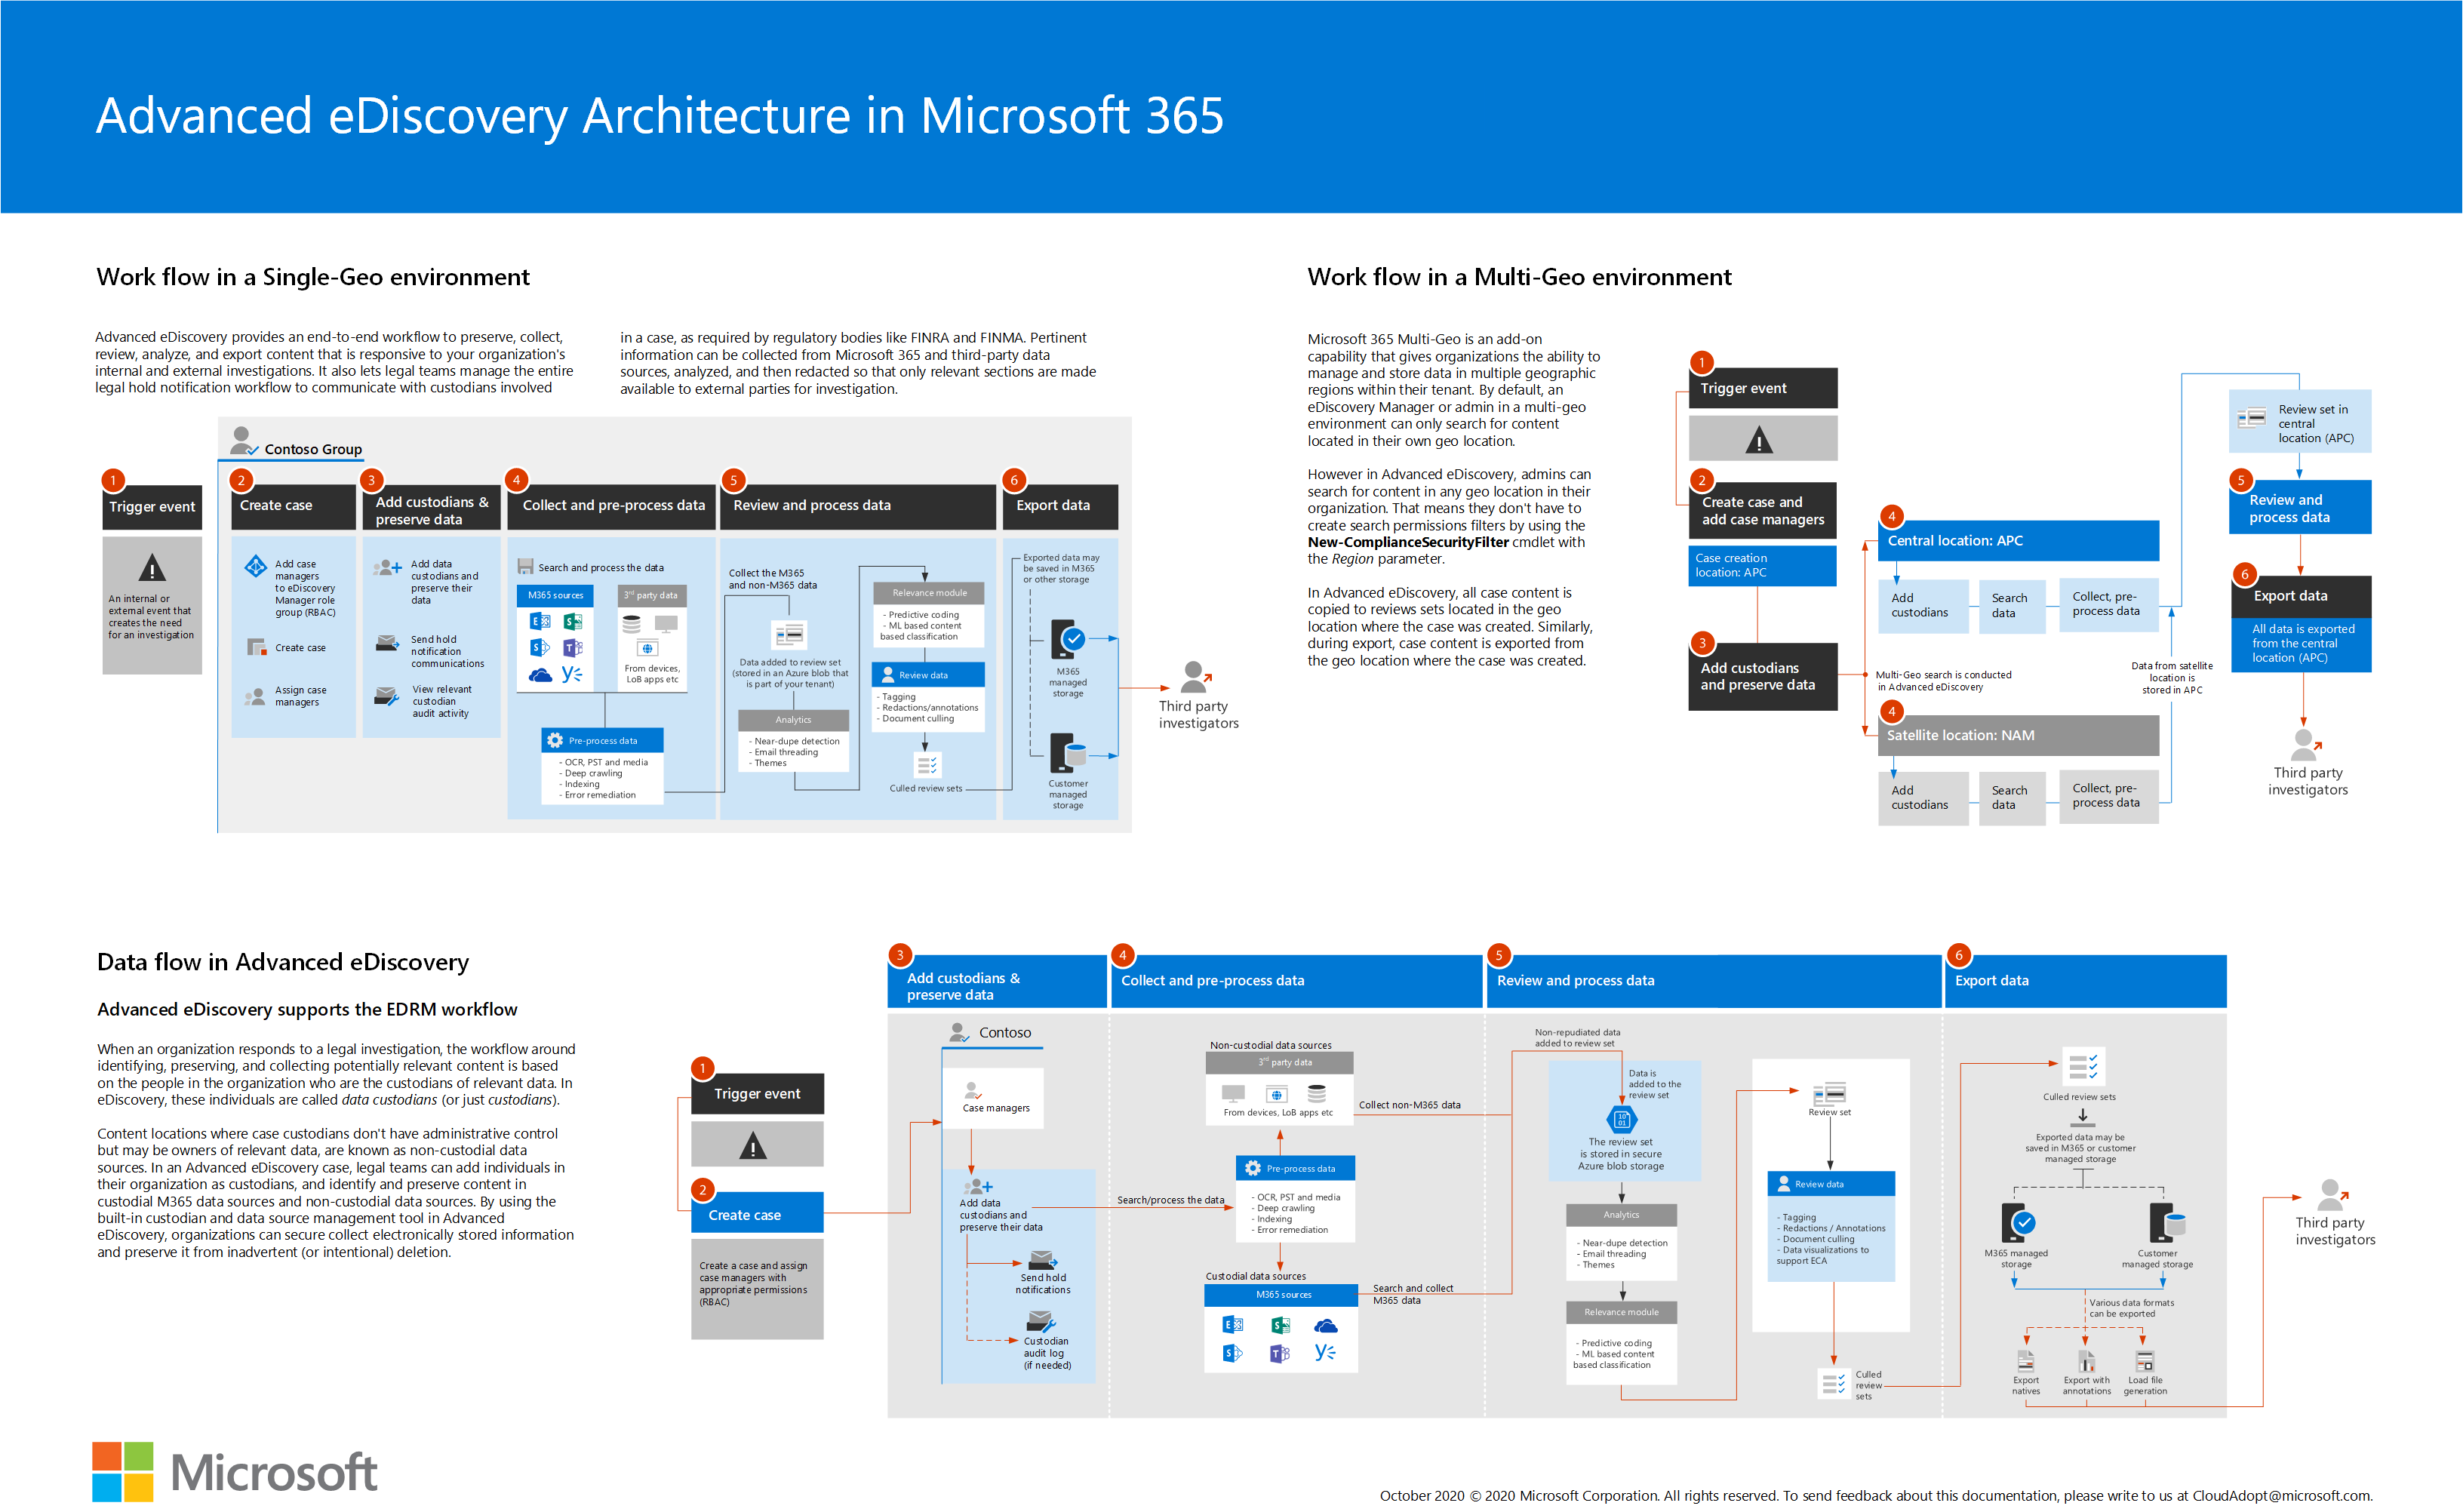The height and width of the screenshot is (1512, 2463).
Task: Click the Contoso Group person icon
Action: (x=243, y=441)
